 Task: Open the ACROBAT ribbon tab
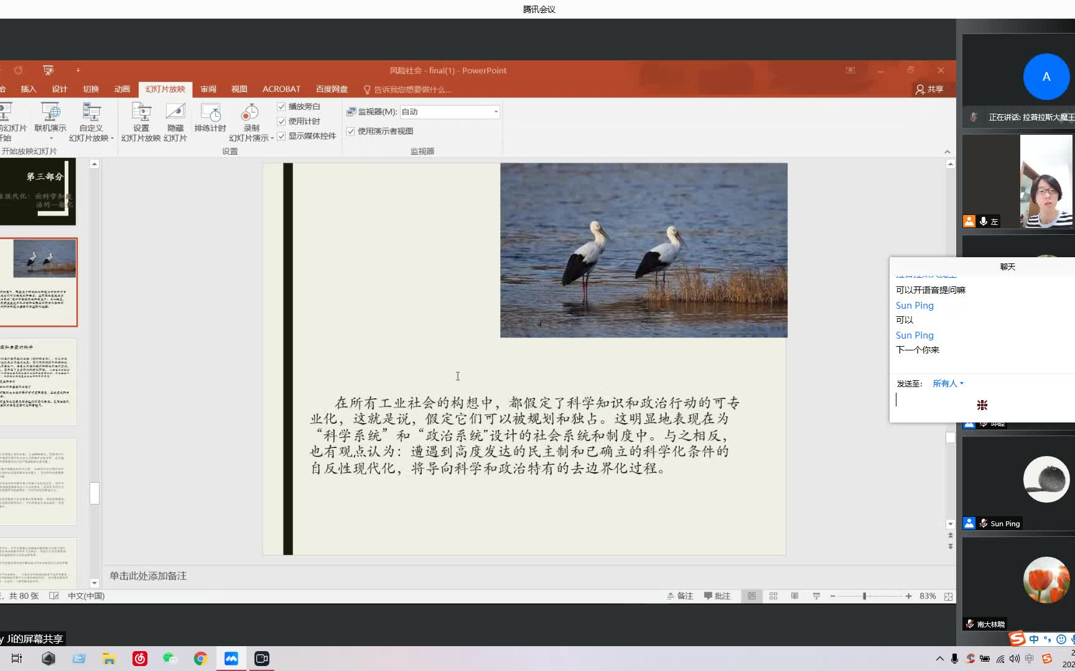[281, 89]
